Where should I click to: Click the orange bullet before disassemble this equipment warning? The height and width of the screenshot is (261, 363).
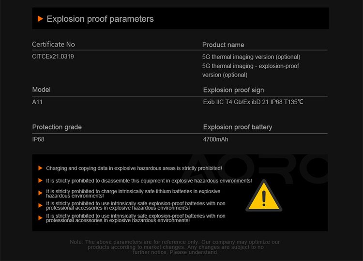coord(40,181)
